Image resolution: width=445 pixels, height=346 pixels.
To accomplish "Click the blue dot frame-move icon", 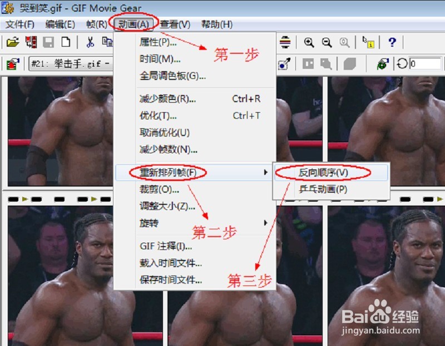I will click(284, 64).
